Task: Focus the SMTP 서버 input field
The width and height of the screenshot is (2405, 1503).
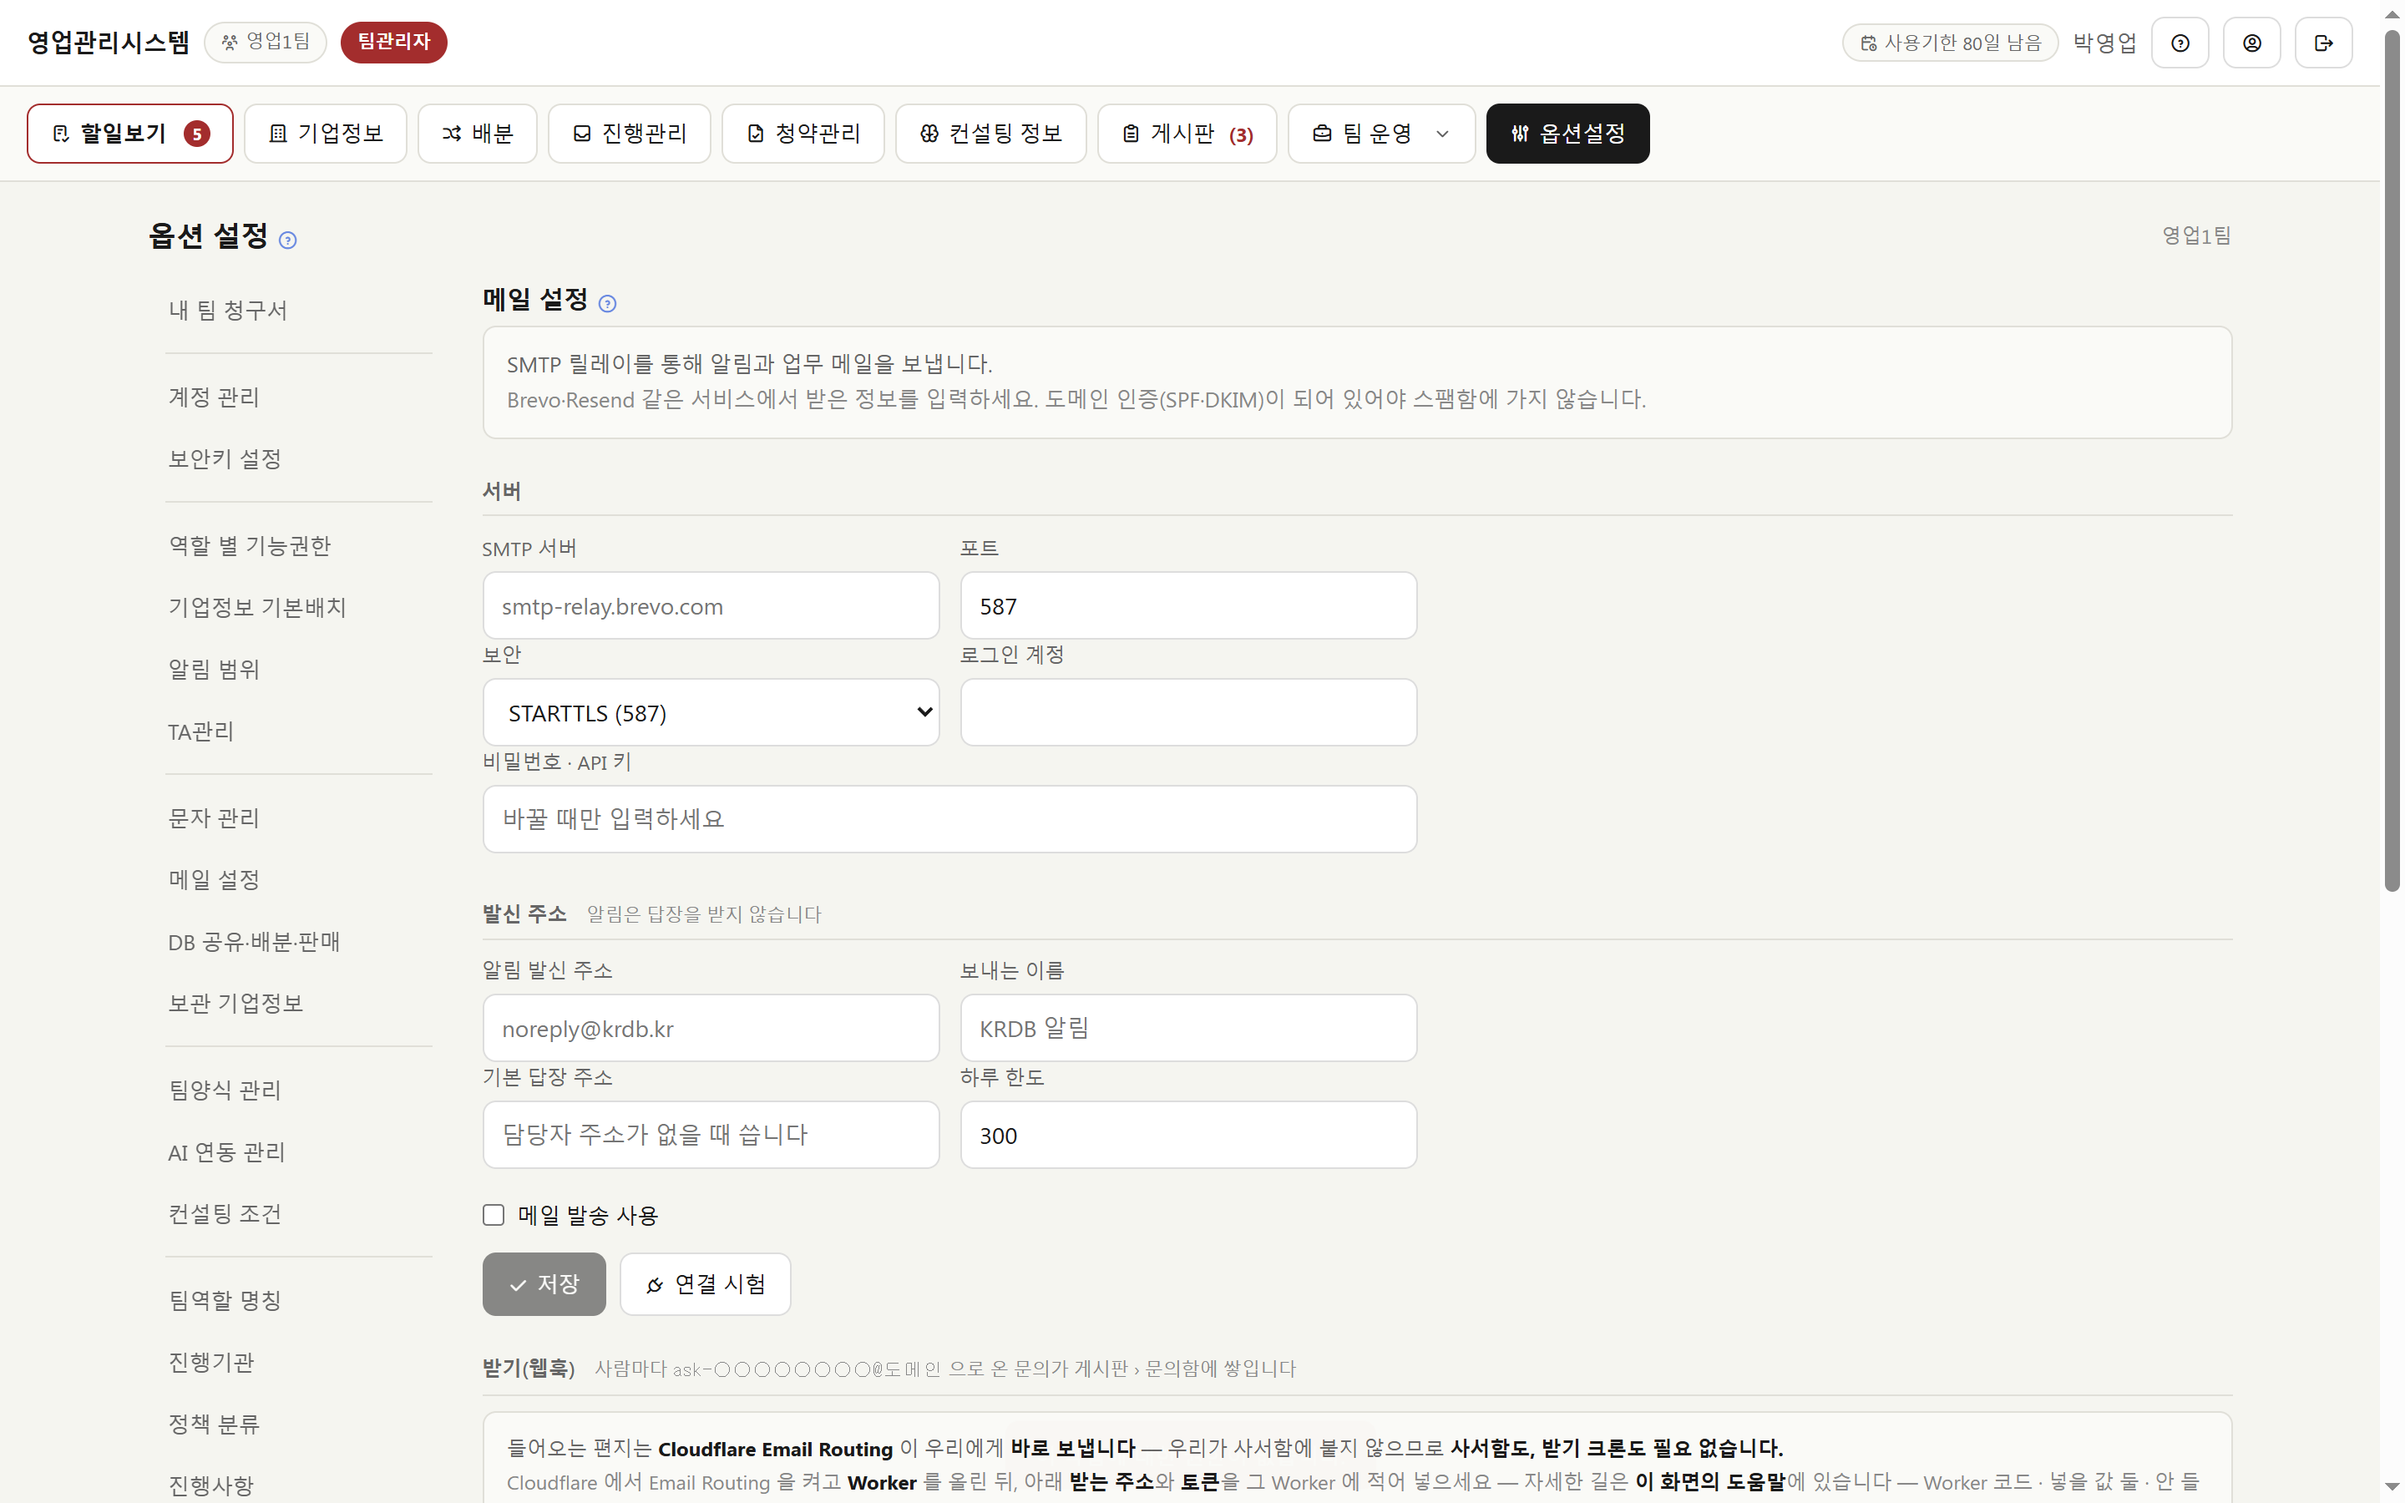Action: pyautogui.click(x=711, y=605)
